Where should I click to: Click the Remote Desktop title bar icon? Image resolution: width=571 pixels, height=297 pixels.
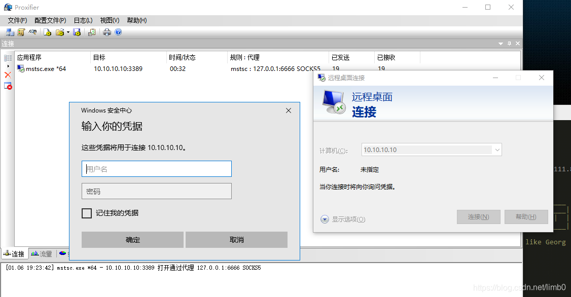tap(322, 78)
